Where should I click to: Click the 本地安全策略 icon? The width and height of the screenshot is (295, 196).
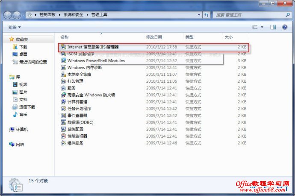[x=64, y=74]
